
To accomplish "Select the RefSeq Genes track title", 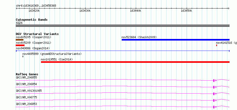I will [27, 74].
